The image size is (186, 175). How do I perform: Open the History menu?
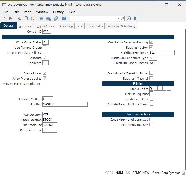point(58,12)
